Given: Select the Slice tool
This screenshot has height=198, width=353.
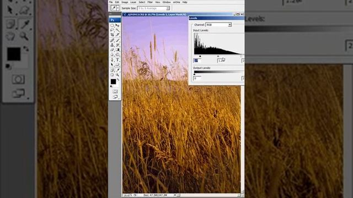Looking at the screenshot, I should pos(117,35).
